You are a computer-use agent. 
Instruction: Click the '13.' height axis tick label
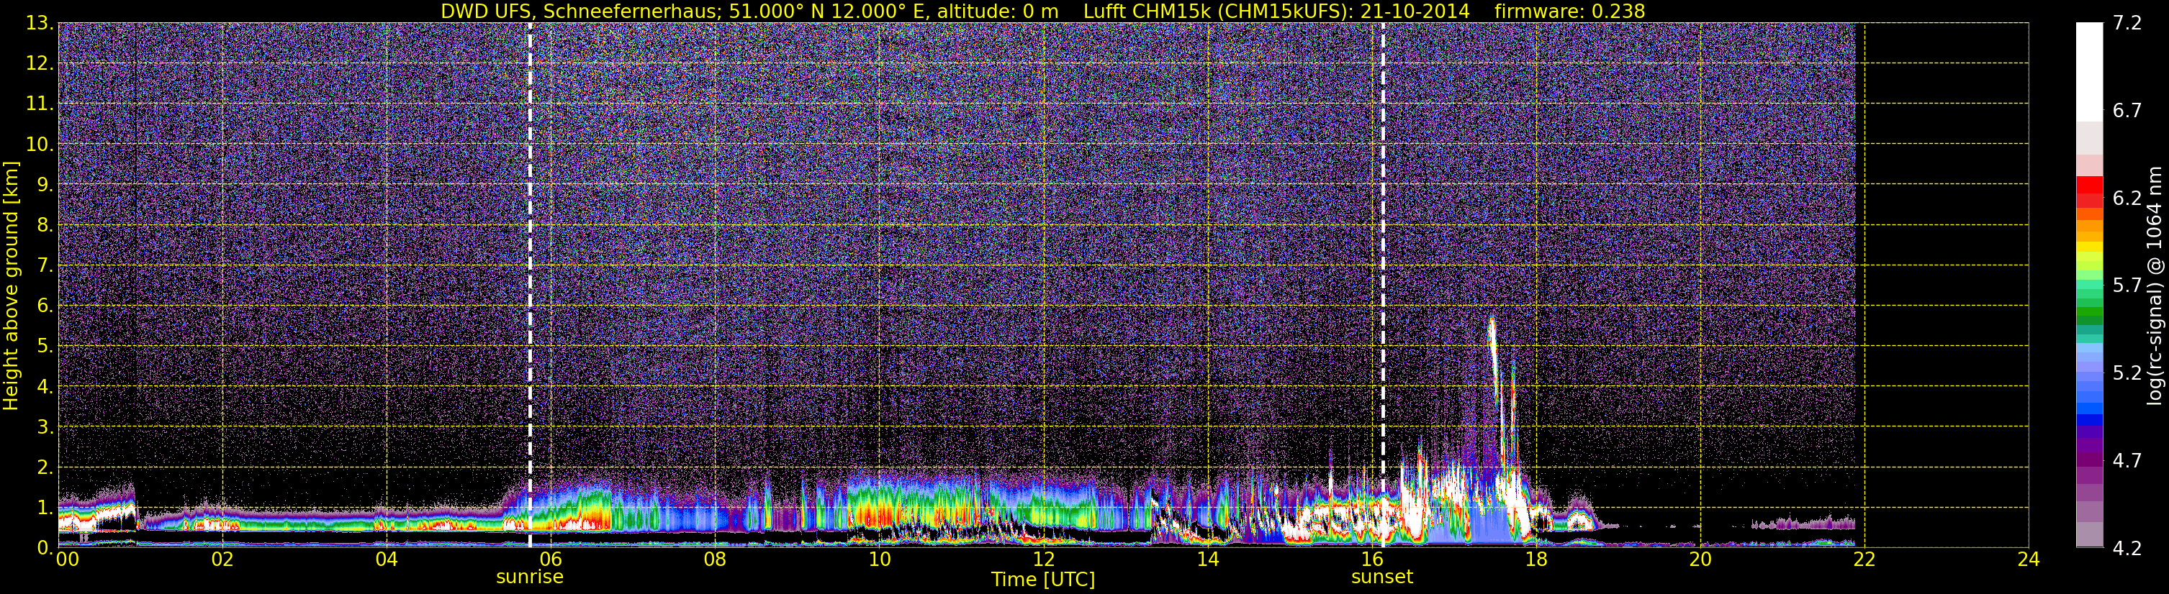[39, 24]
